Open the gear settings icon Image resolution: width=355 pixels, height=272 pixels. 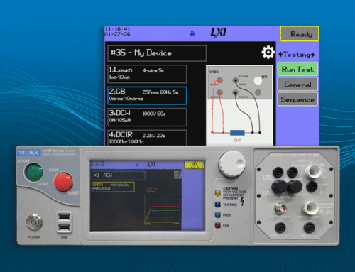pyautogui.click(x=268, y=53)
